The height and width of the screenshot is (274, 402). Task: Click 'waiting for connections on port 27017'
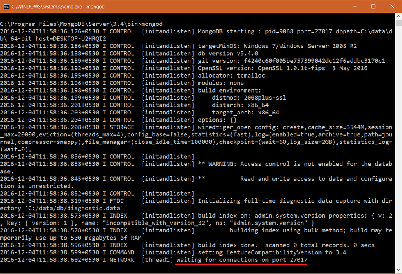click(x=242, y=260)
